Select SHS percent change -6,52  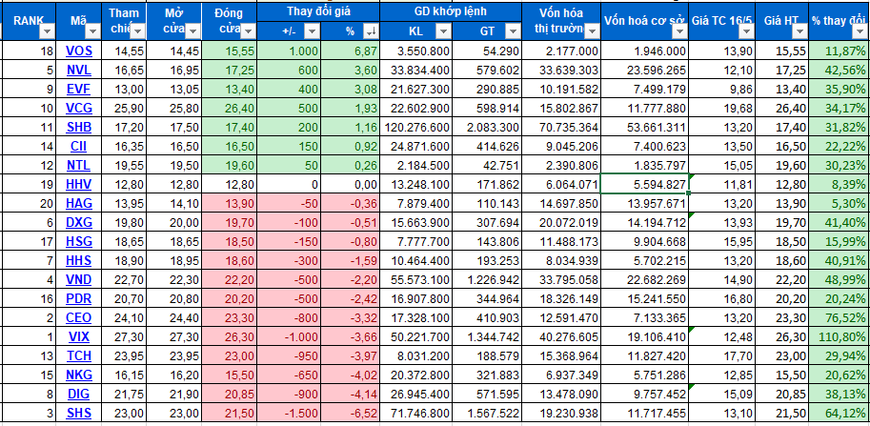tap(350, 412)
